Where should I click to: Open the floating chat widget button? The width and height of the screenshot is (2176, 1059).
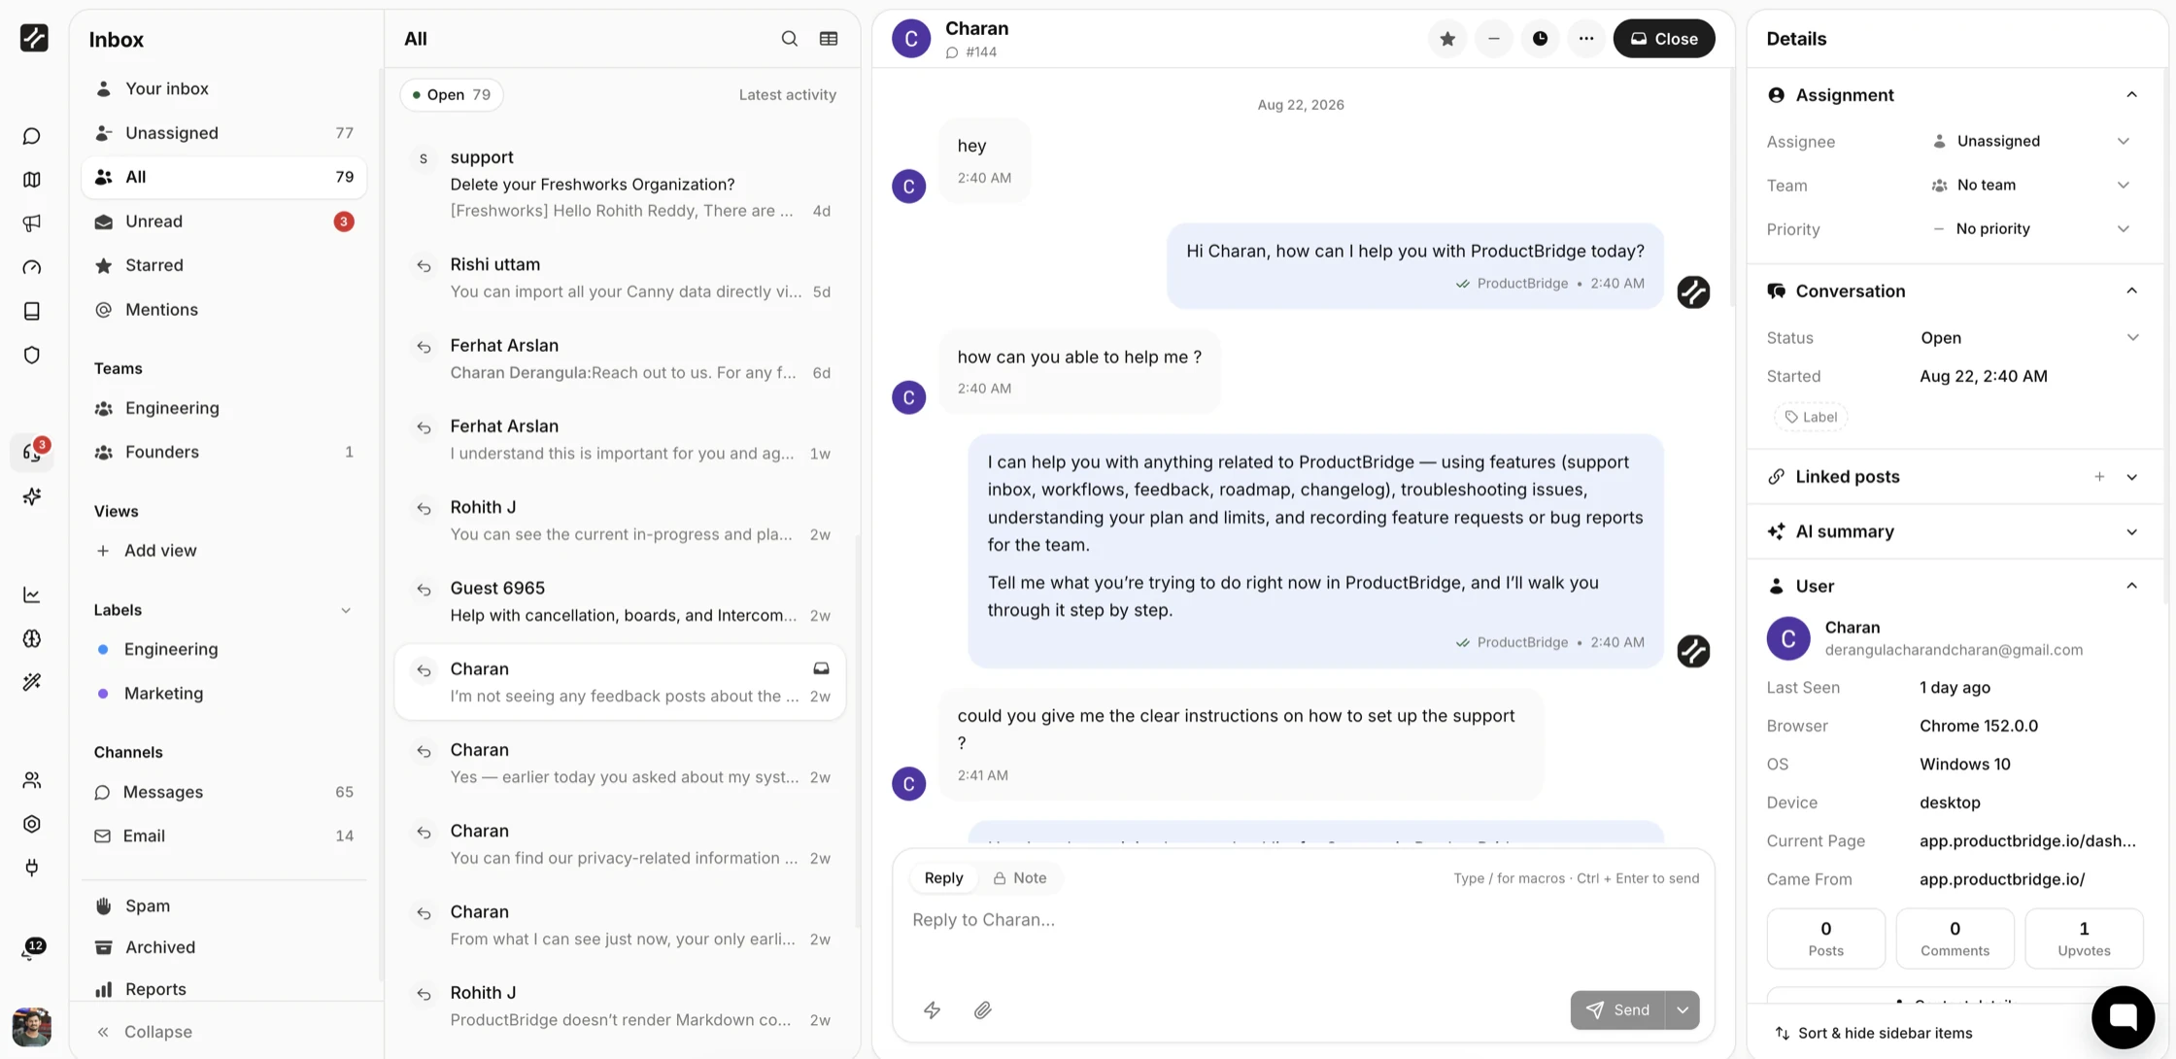pos(2124,1017)
